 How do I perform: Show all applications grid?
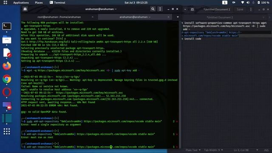click(7, 131)
